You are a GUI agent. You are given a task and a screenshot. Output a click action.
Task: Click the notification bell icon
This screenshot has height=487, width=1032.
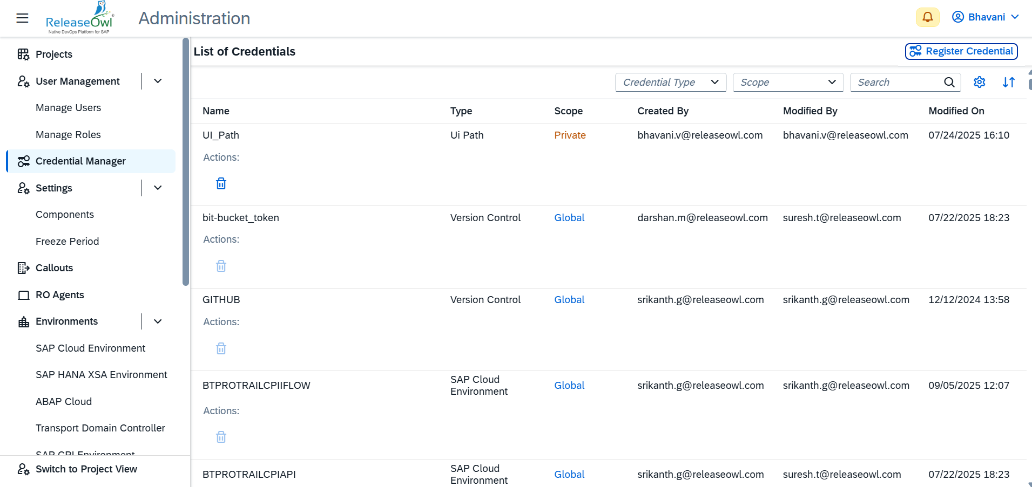coord(927,17)
